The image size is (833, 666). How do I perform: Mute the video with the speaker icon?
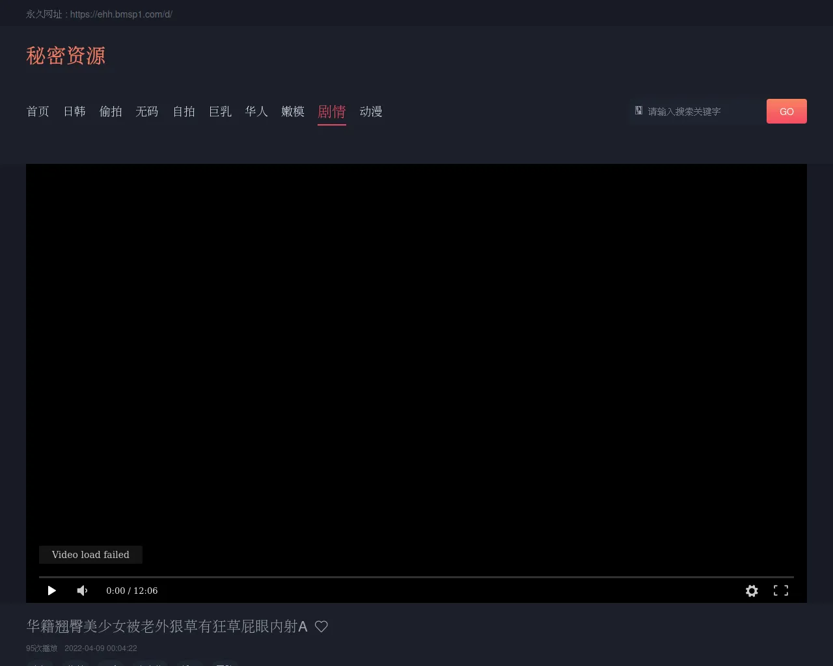82,591
